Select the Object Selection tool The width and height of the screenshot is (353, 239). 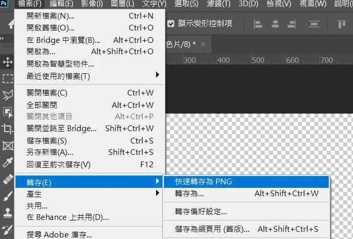tap(7, 112)
